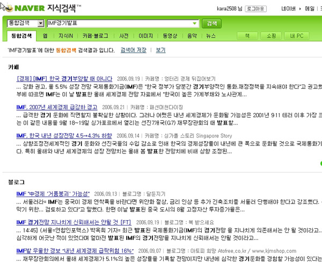Image resolution: width=322 pixels, height=262 pixels.
Task: Open the 네이버 link at top
Action: tap(288, 9)
